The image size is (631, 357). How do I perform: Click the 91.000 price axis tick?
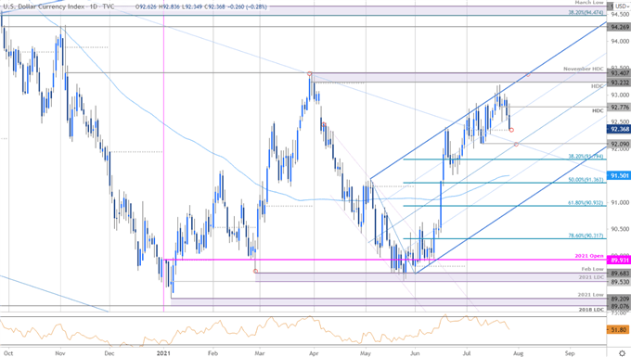(619, 203)
